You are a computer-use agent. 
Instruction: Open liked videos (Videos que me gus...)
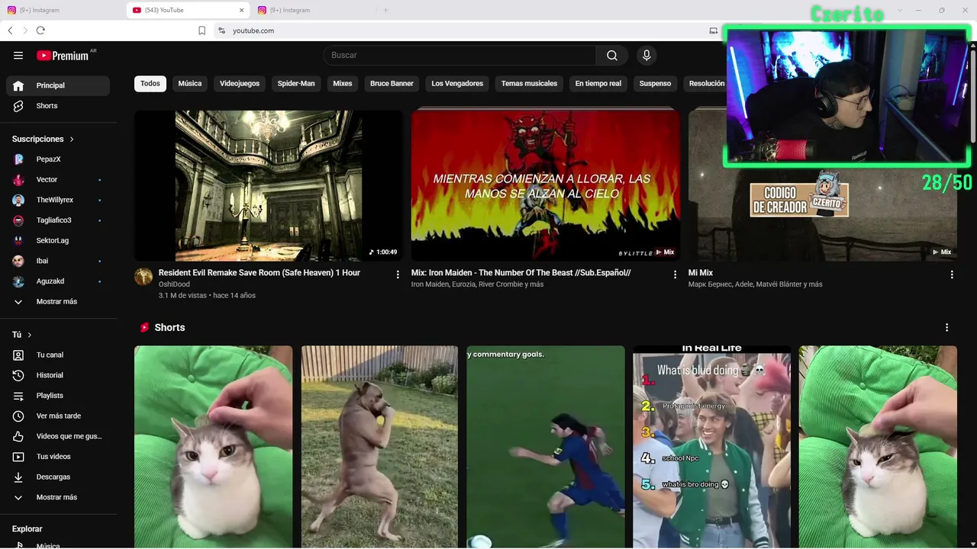(x=58, y=436)
